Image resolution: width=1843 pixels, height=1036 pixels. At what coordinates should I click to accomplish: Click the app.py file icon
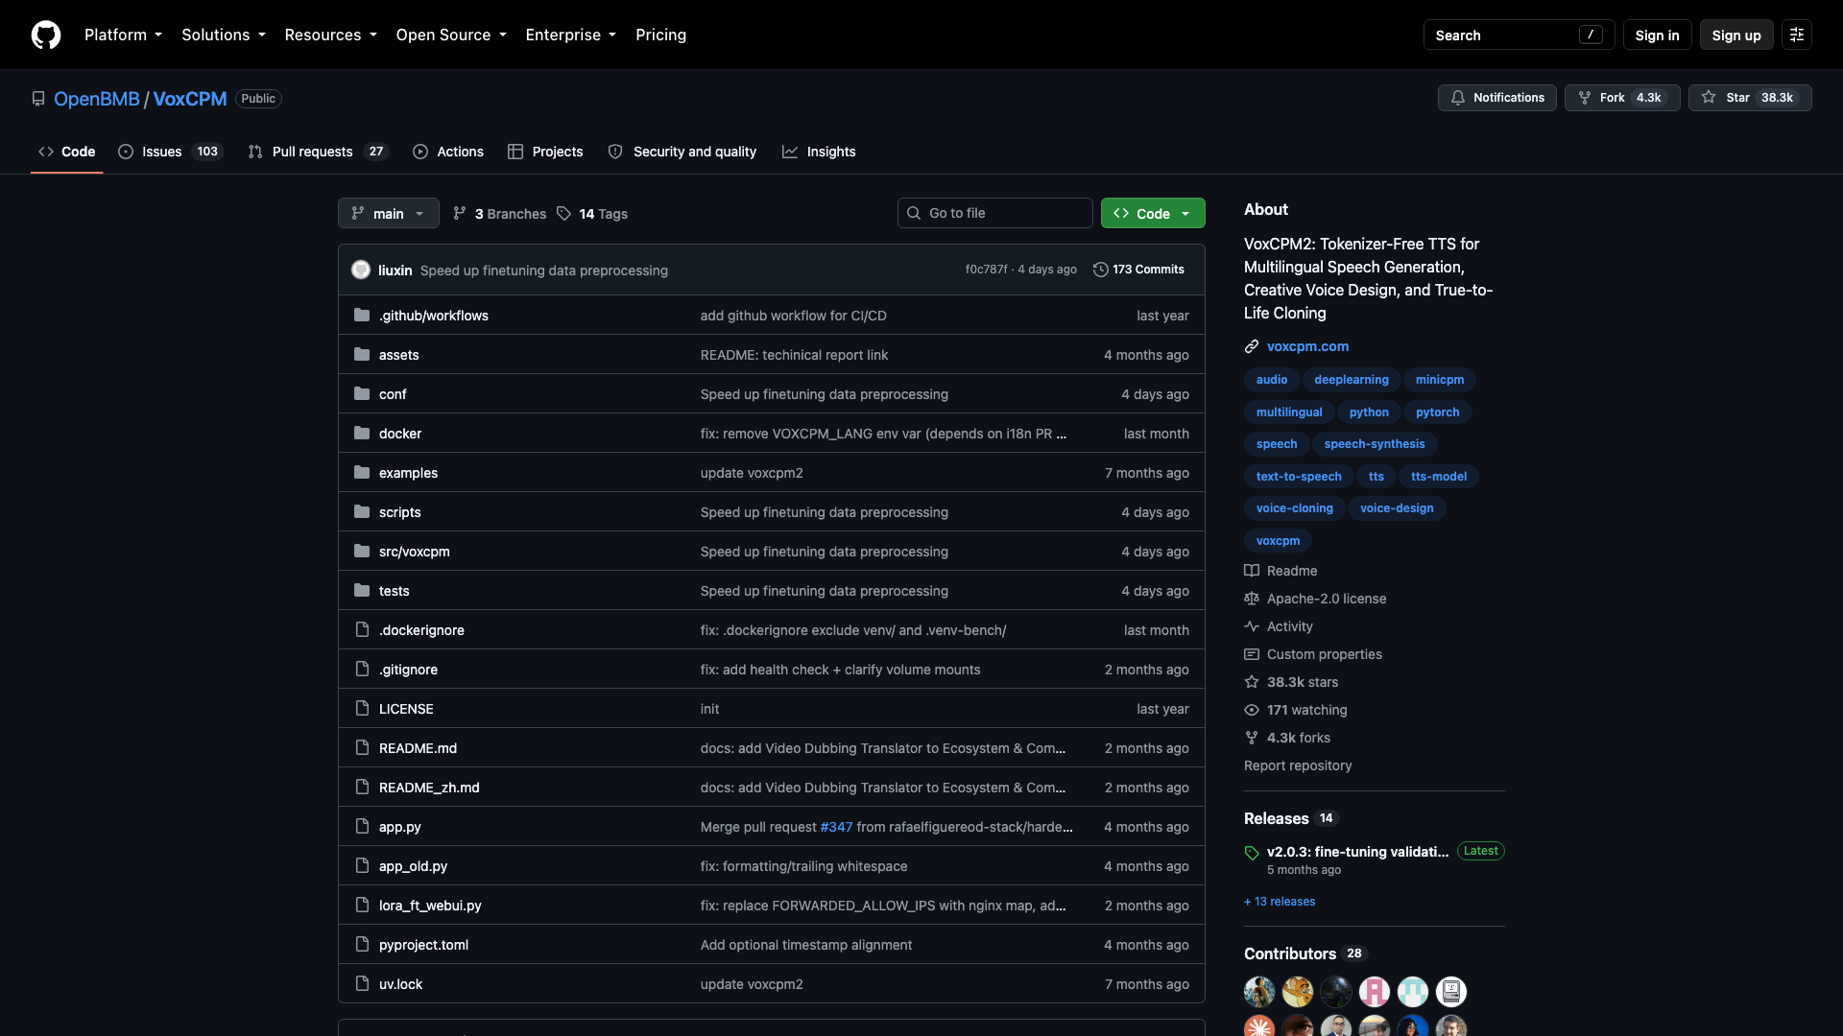(362, 827)
